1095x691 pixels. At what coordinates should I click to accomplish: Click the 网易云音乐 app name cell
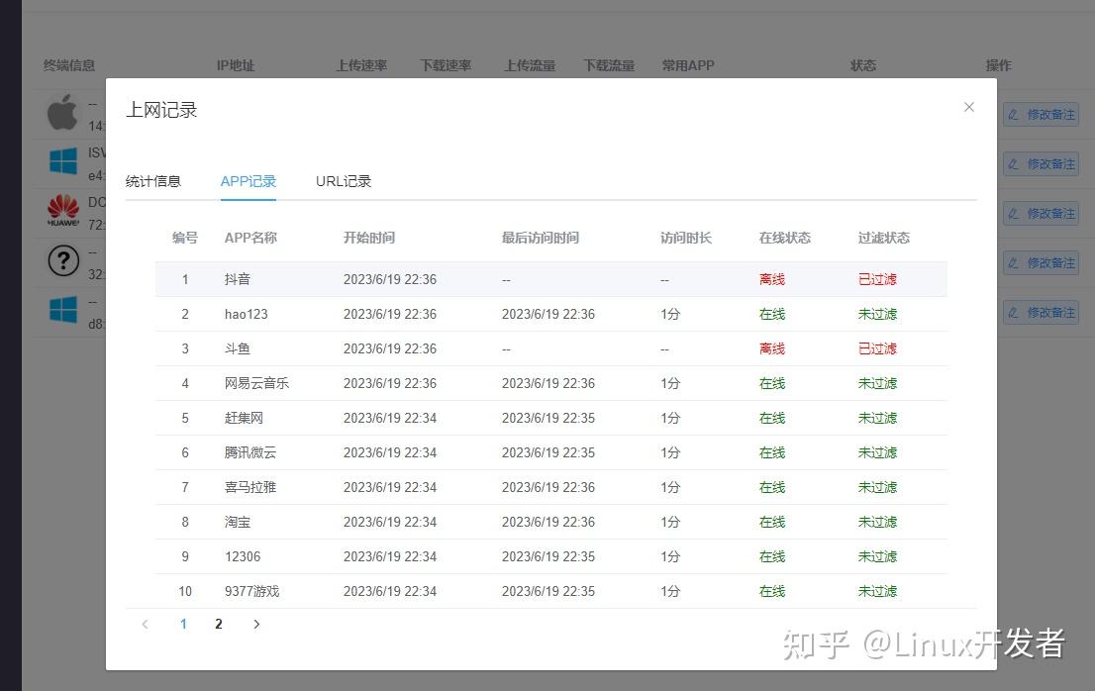coord(256,383)
